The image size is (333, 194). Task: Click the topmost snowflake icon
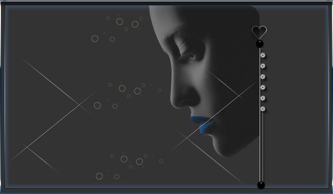tap(263, 55)
